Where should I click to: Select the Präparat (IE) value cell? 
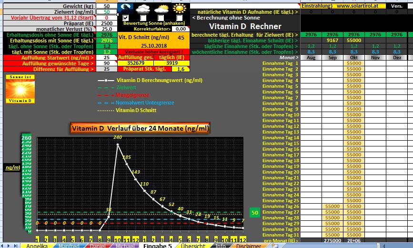coord(107,23)
